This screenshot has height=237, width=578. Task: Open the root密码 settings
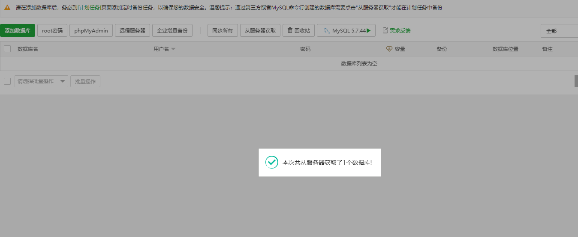(52, 31)
